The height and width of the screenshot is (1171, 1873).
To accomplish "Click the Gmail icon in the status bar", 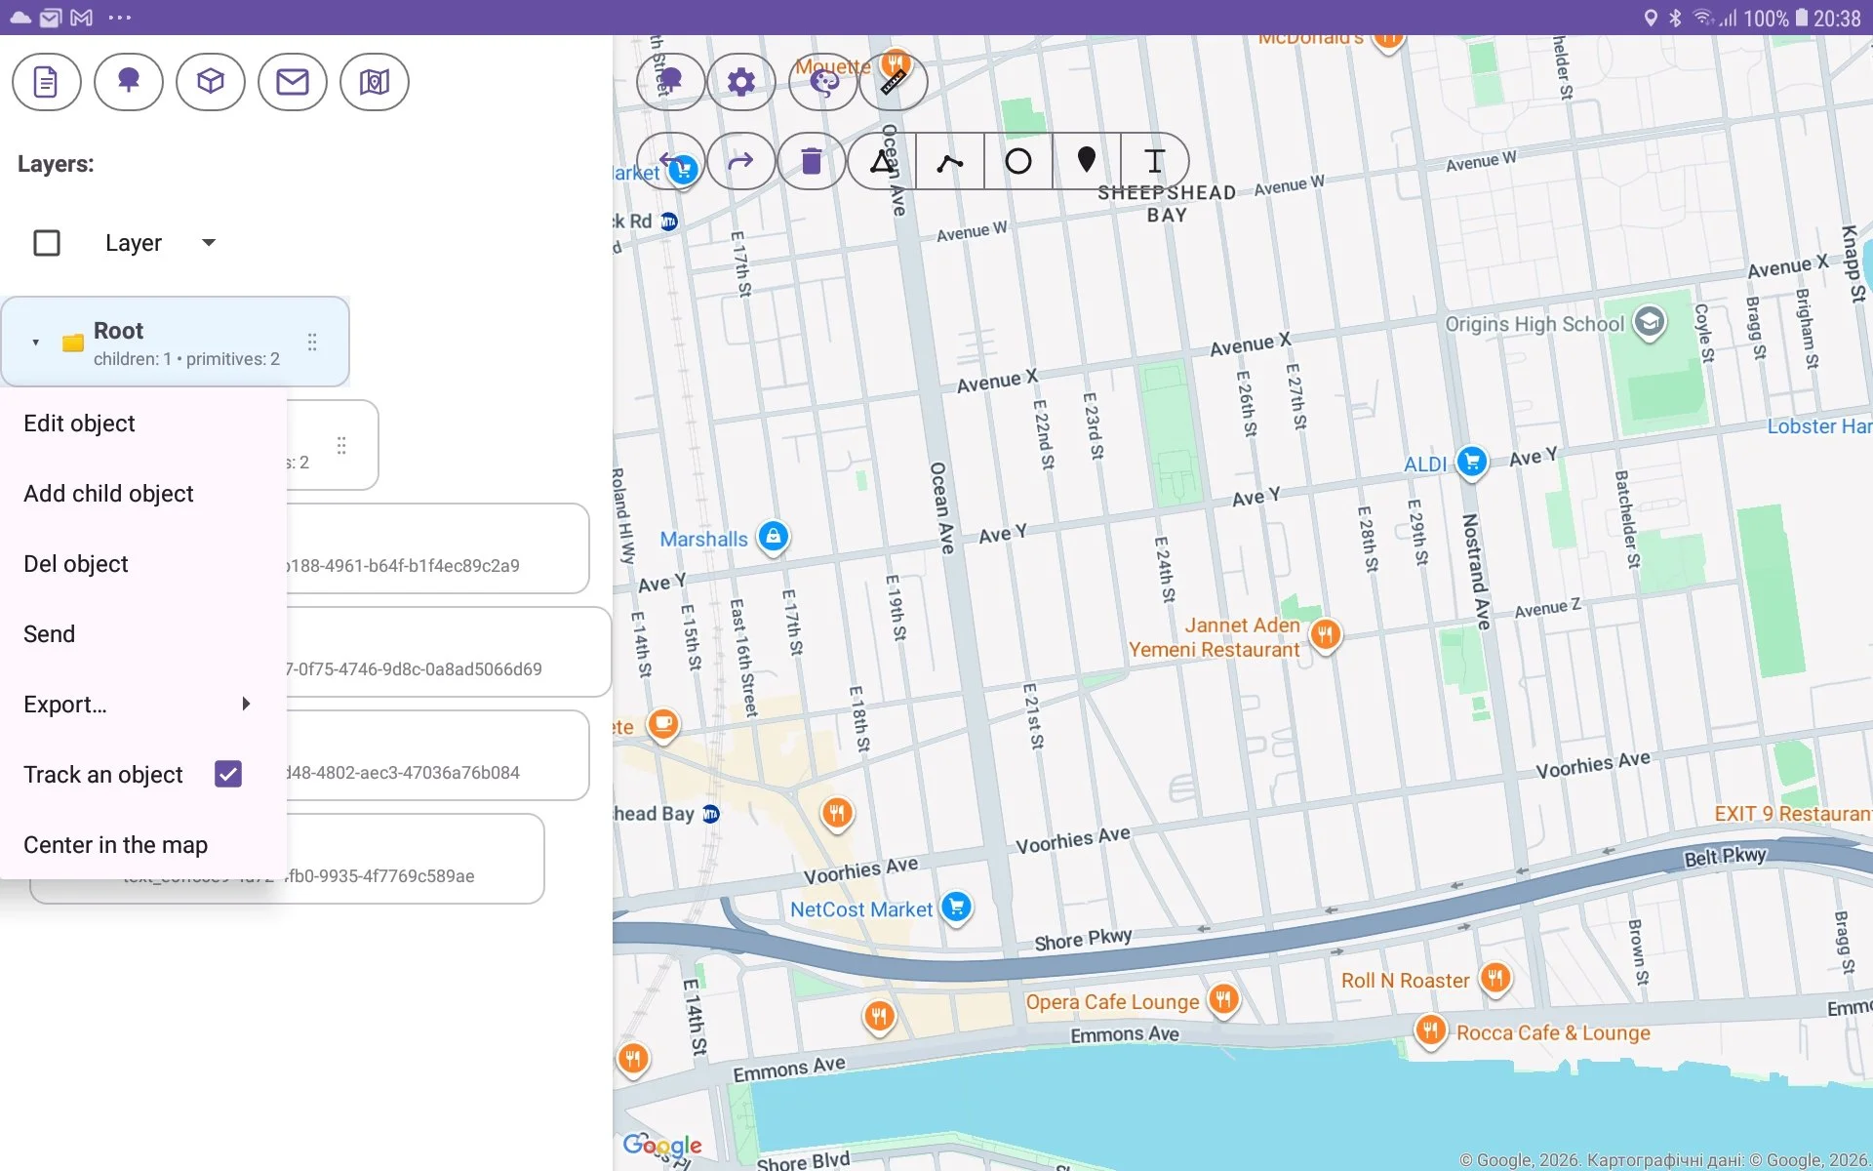I will coord(82,18).
